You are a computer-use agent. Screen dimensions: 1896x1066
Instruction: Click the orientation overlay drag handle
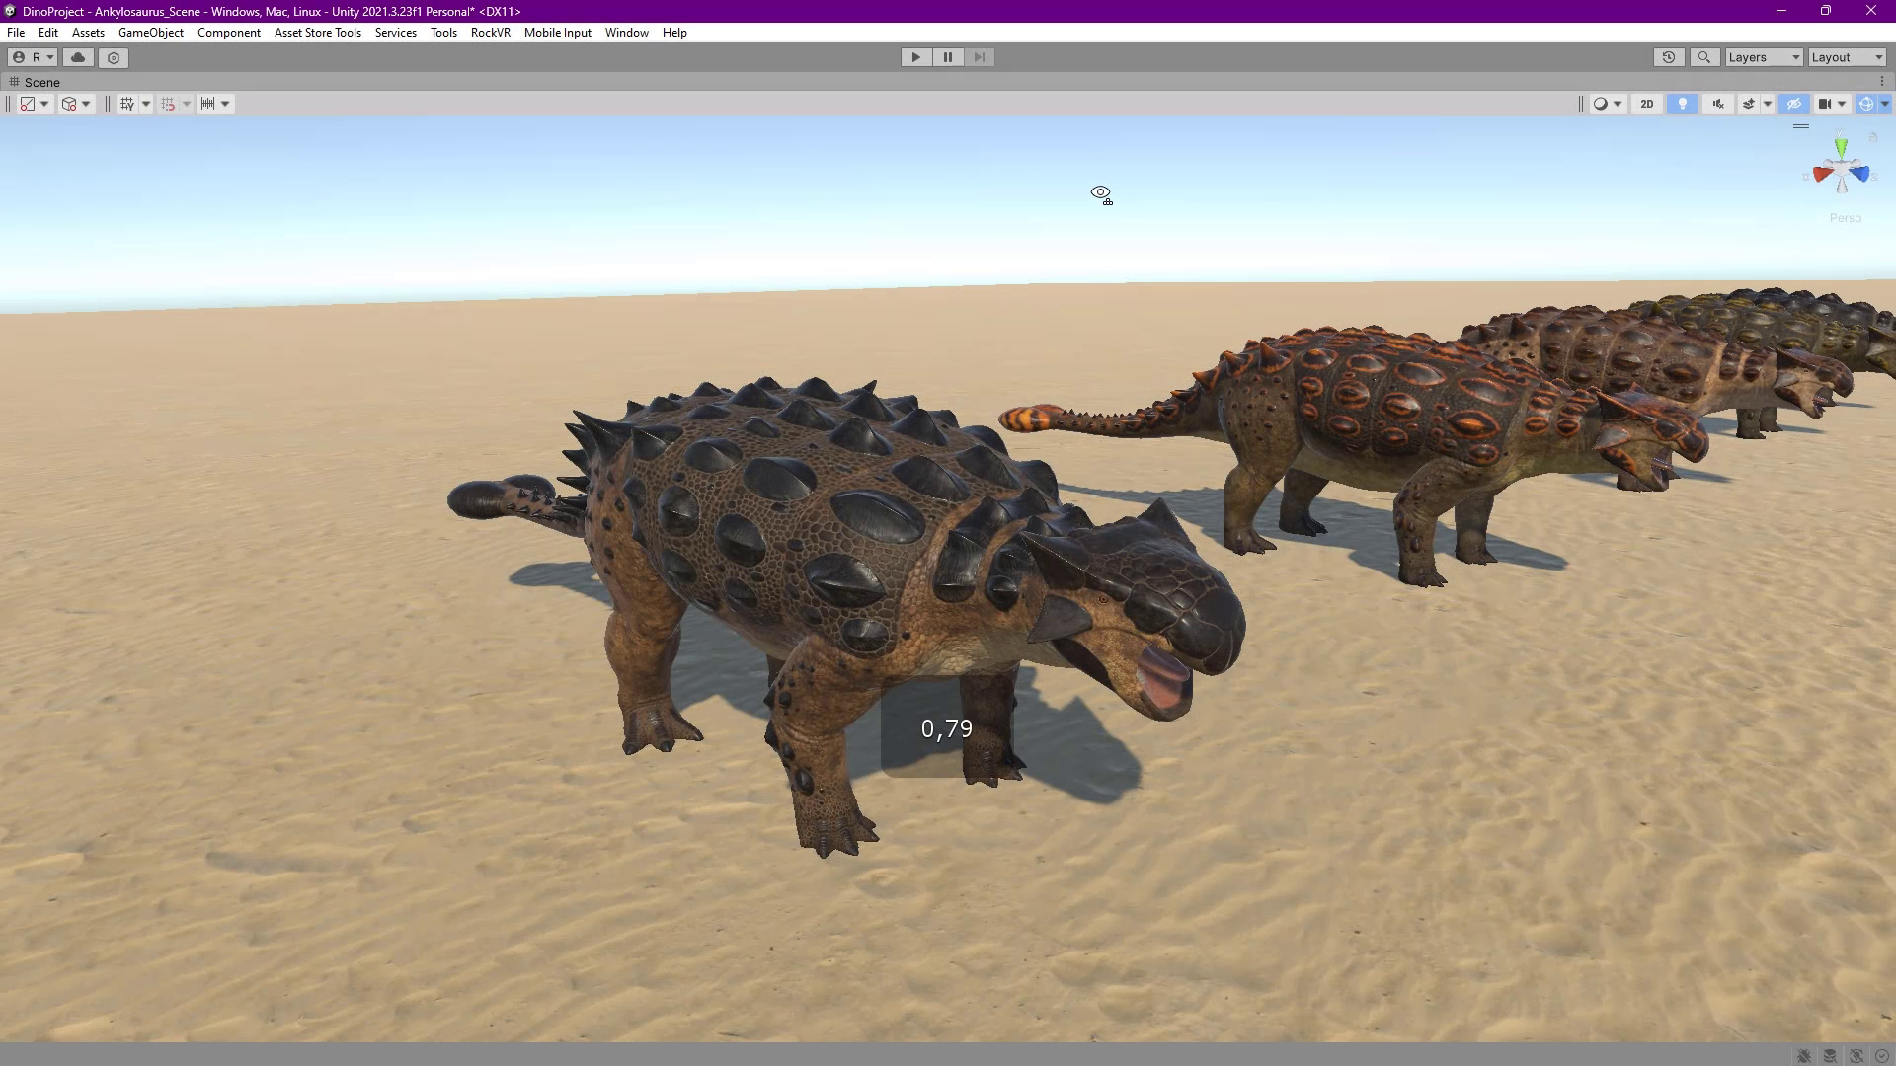1801,126
